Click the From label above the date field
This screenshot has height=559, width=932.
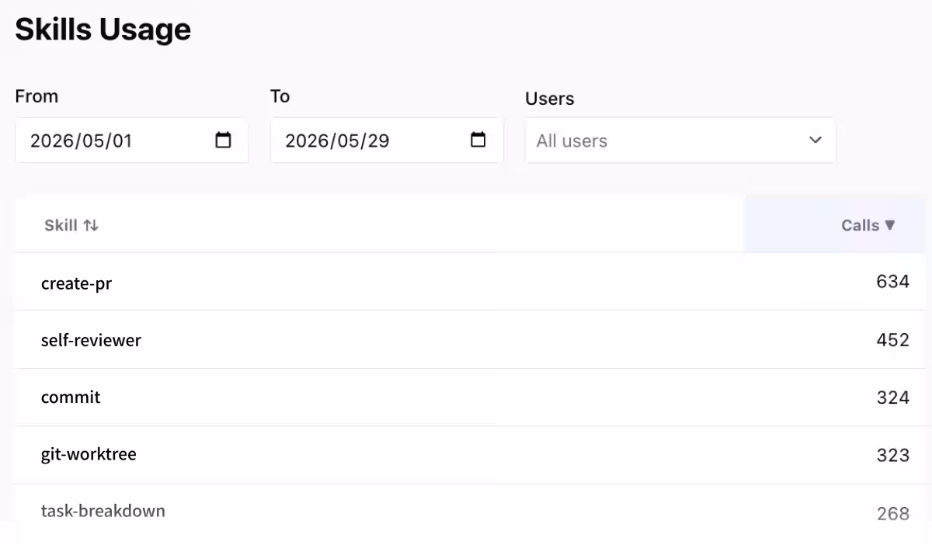pyautogui.click(x=37, y=96)
